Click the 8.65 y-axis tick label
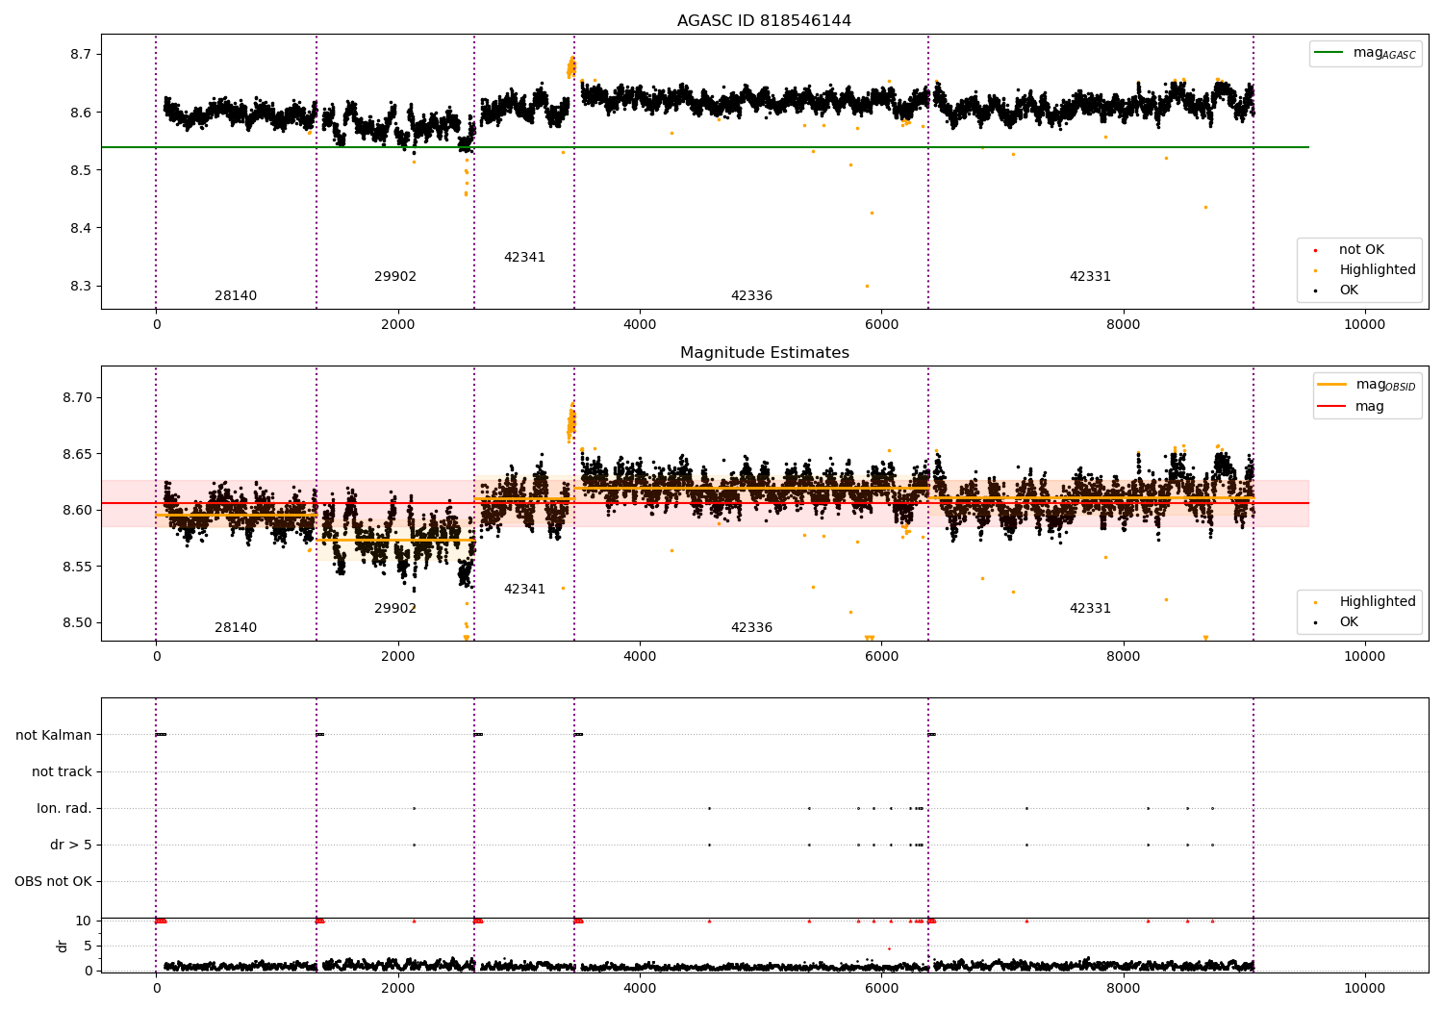The height and width of the screenshot is (1010, 1443). coord(77,454)
